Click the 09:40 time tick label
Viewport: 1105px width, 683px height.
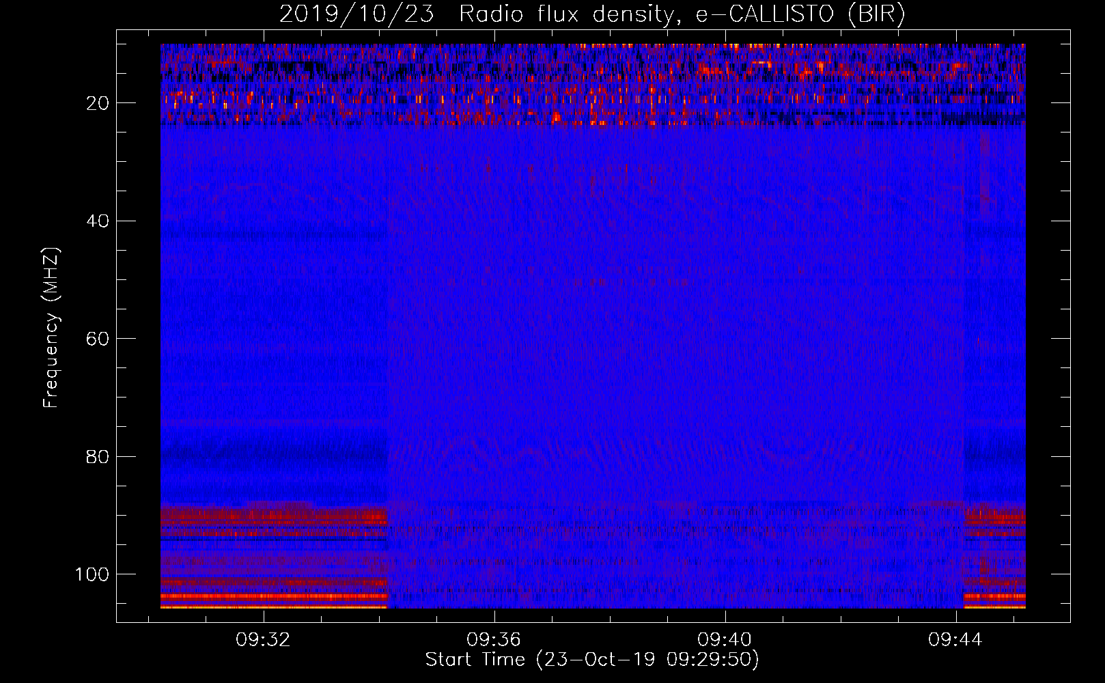coord(725,640)
